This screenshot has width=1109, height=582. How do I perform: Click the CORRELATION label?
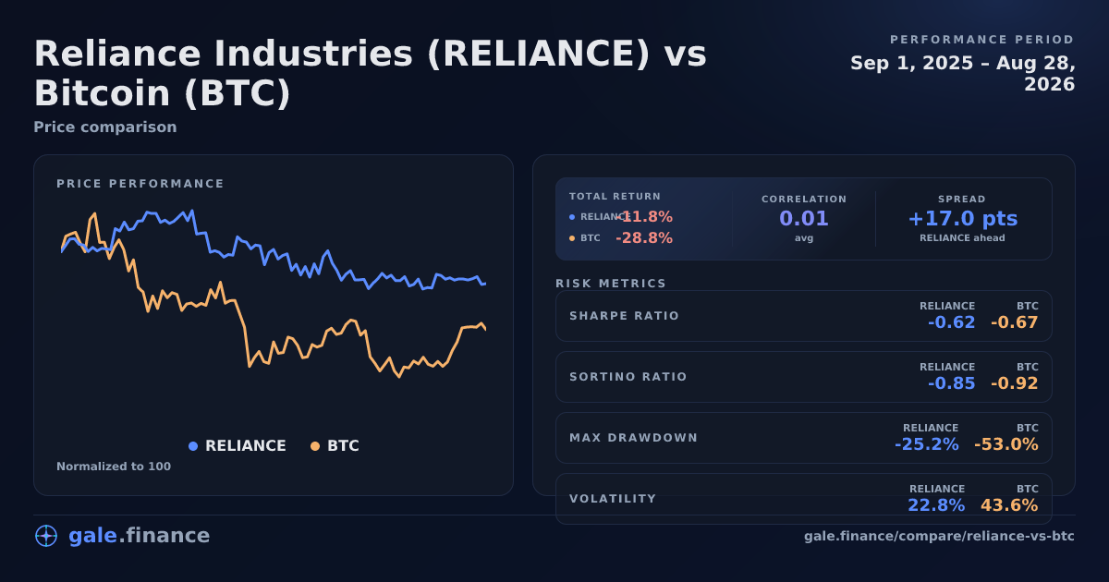pos(804,200)
